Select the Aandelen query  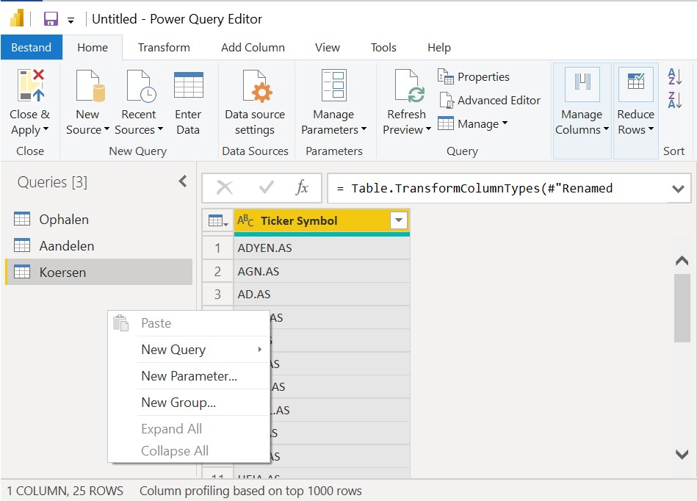click(x=67, y=246)
